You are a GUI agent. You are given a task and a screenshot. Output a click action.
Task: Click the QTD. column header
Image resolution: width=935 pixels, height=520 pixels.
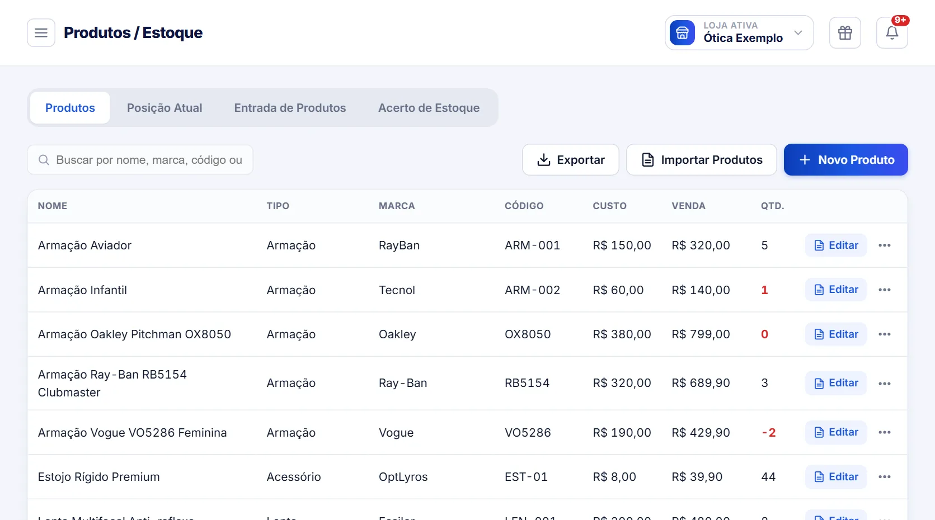pyautogui.click(x=773, y=206)
